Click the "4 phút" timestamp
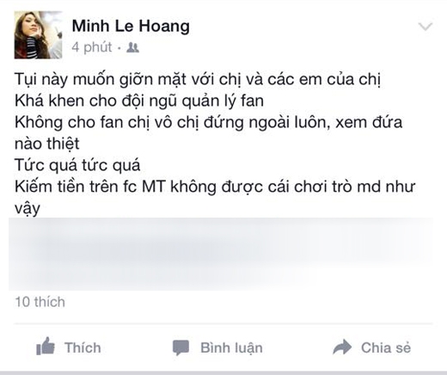 tap(92, 47)
